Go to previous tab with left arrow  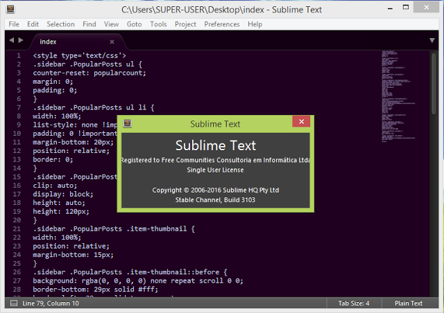pos(11,40)
